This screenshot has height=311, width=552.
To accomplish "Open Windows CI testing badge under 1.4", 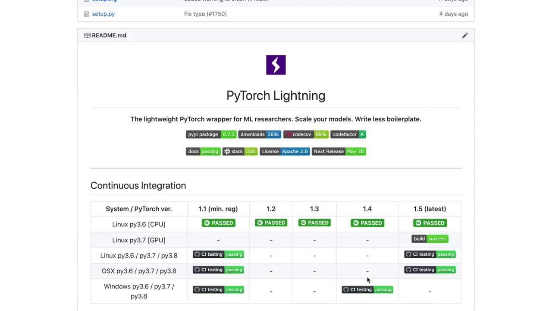I will [x=367, y=290].
